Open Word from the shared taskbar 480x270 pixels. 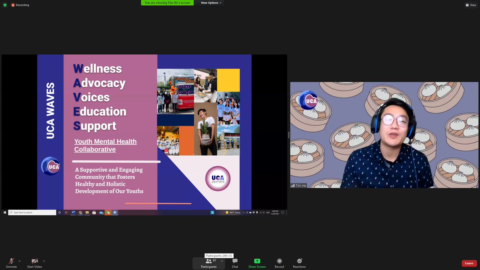(x=73, y=212)
